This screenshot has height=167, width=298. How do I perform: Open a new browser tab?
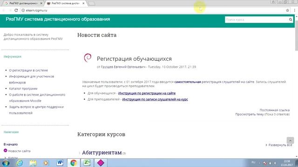point(91,3)
